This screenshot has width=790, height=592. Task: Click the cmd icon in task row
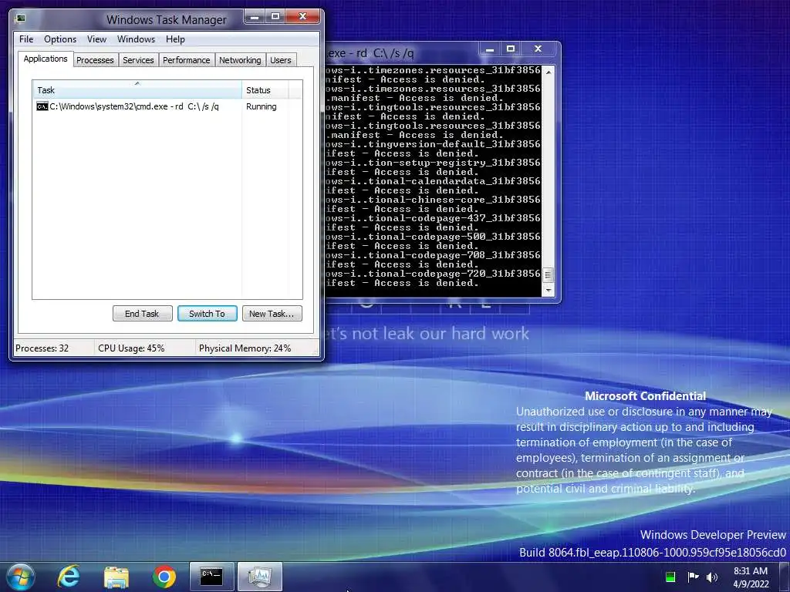(x=42, y=106)
